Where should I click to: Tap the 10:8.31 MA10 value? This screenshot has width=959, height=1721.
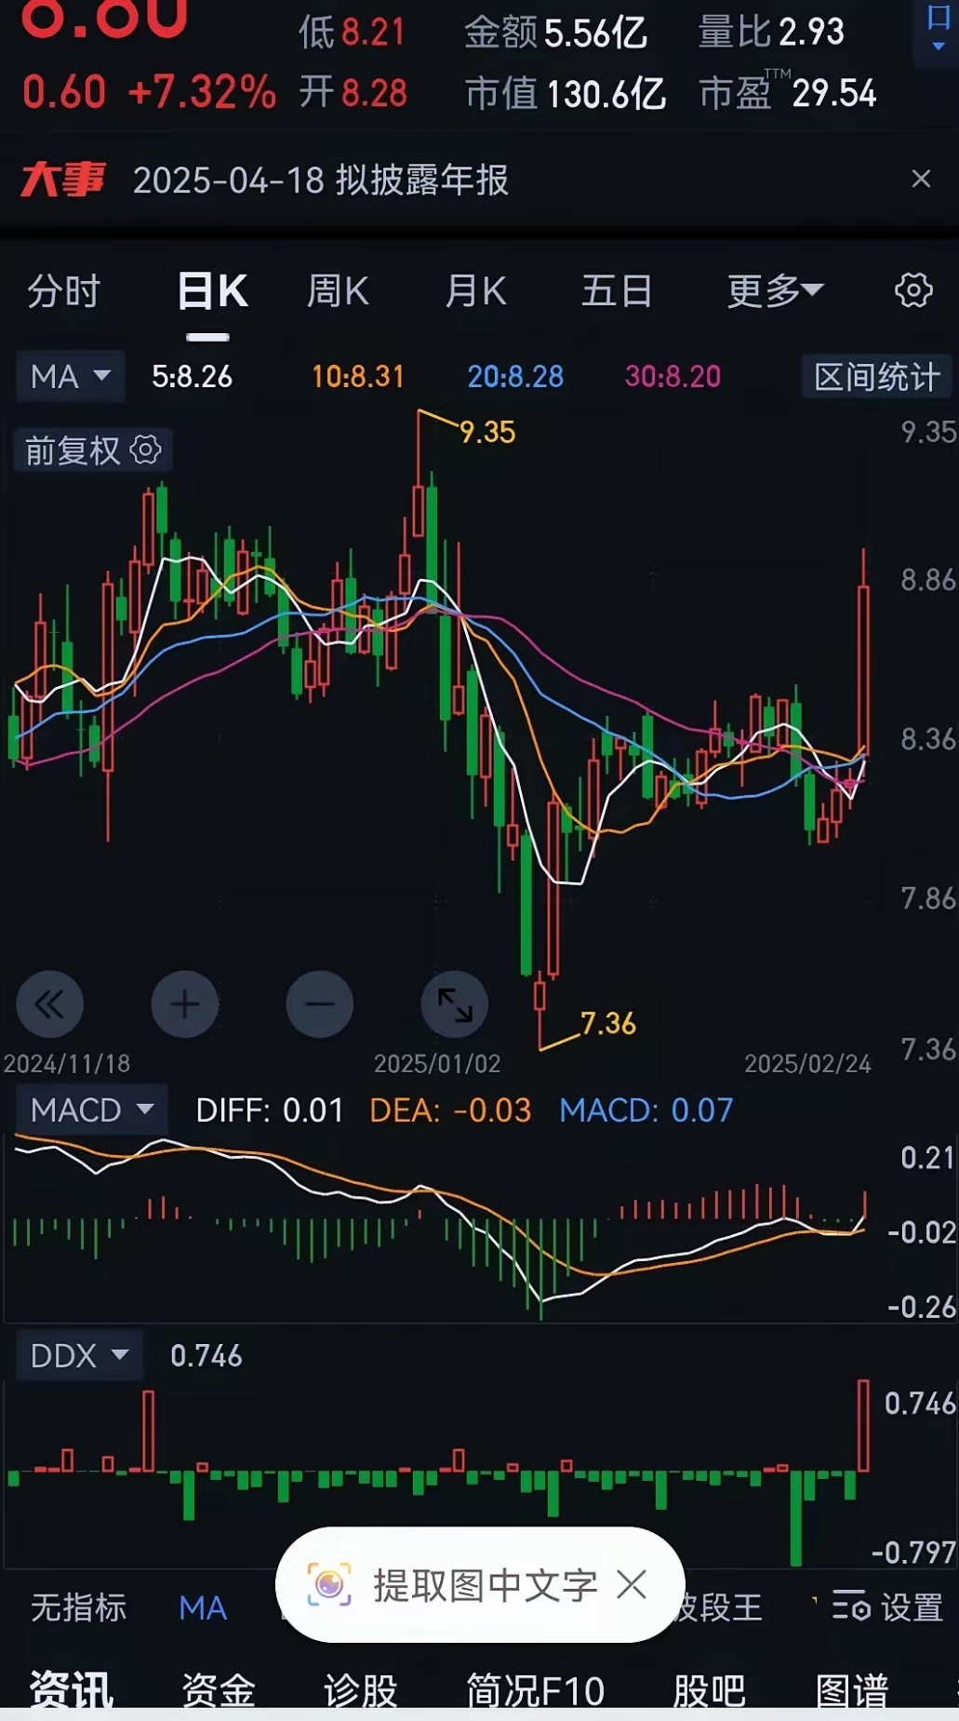tap(358, 377)
